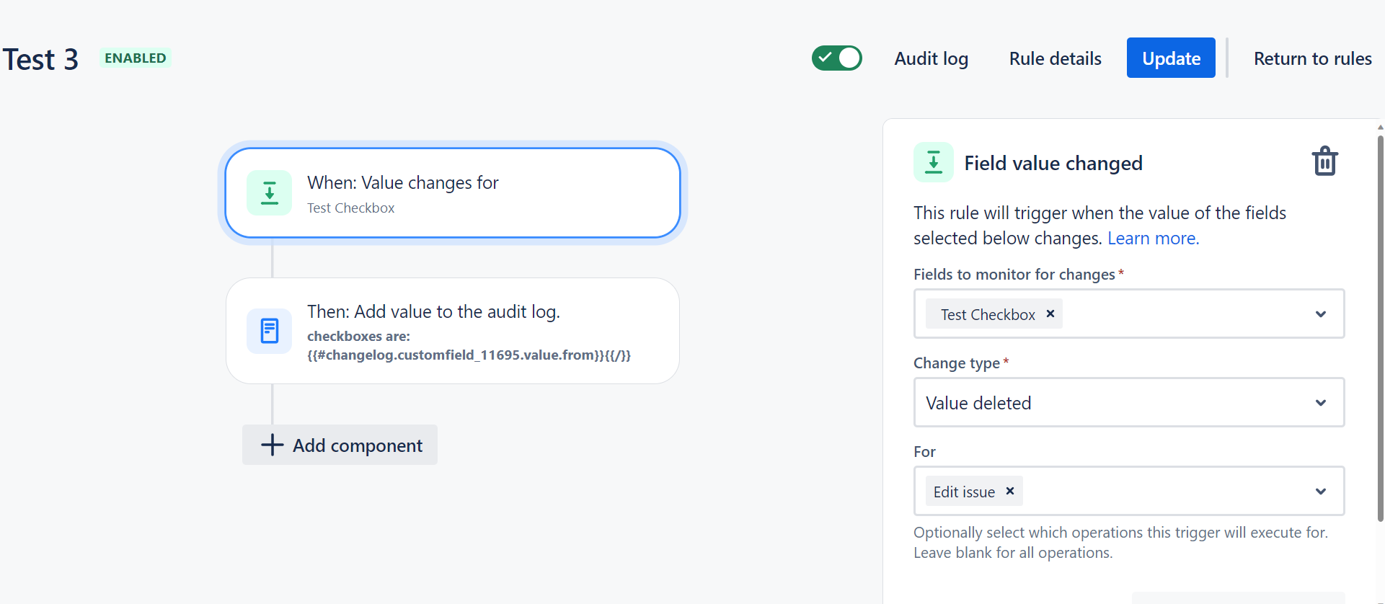Go back via Return to rules

pos(1312,58)
